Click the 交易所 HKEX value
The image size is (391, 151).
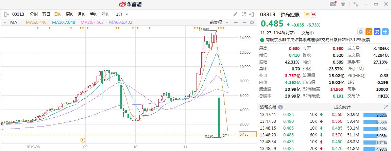[x=383, y=96]
